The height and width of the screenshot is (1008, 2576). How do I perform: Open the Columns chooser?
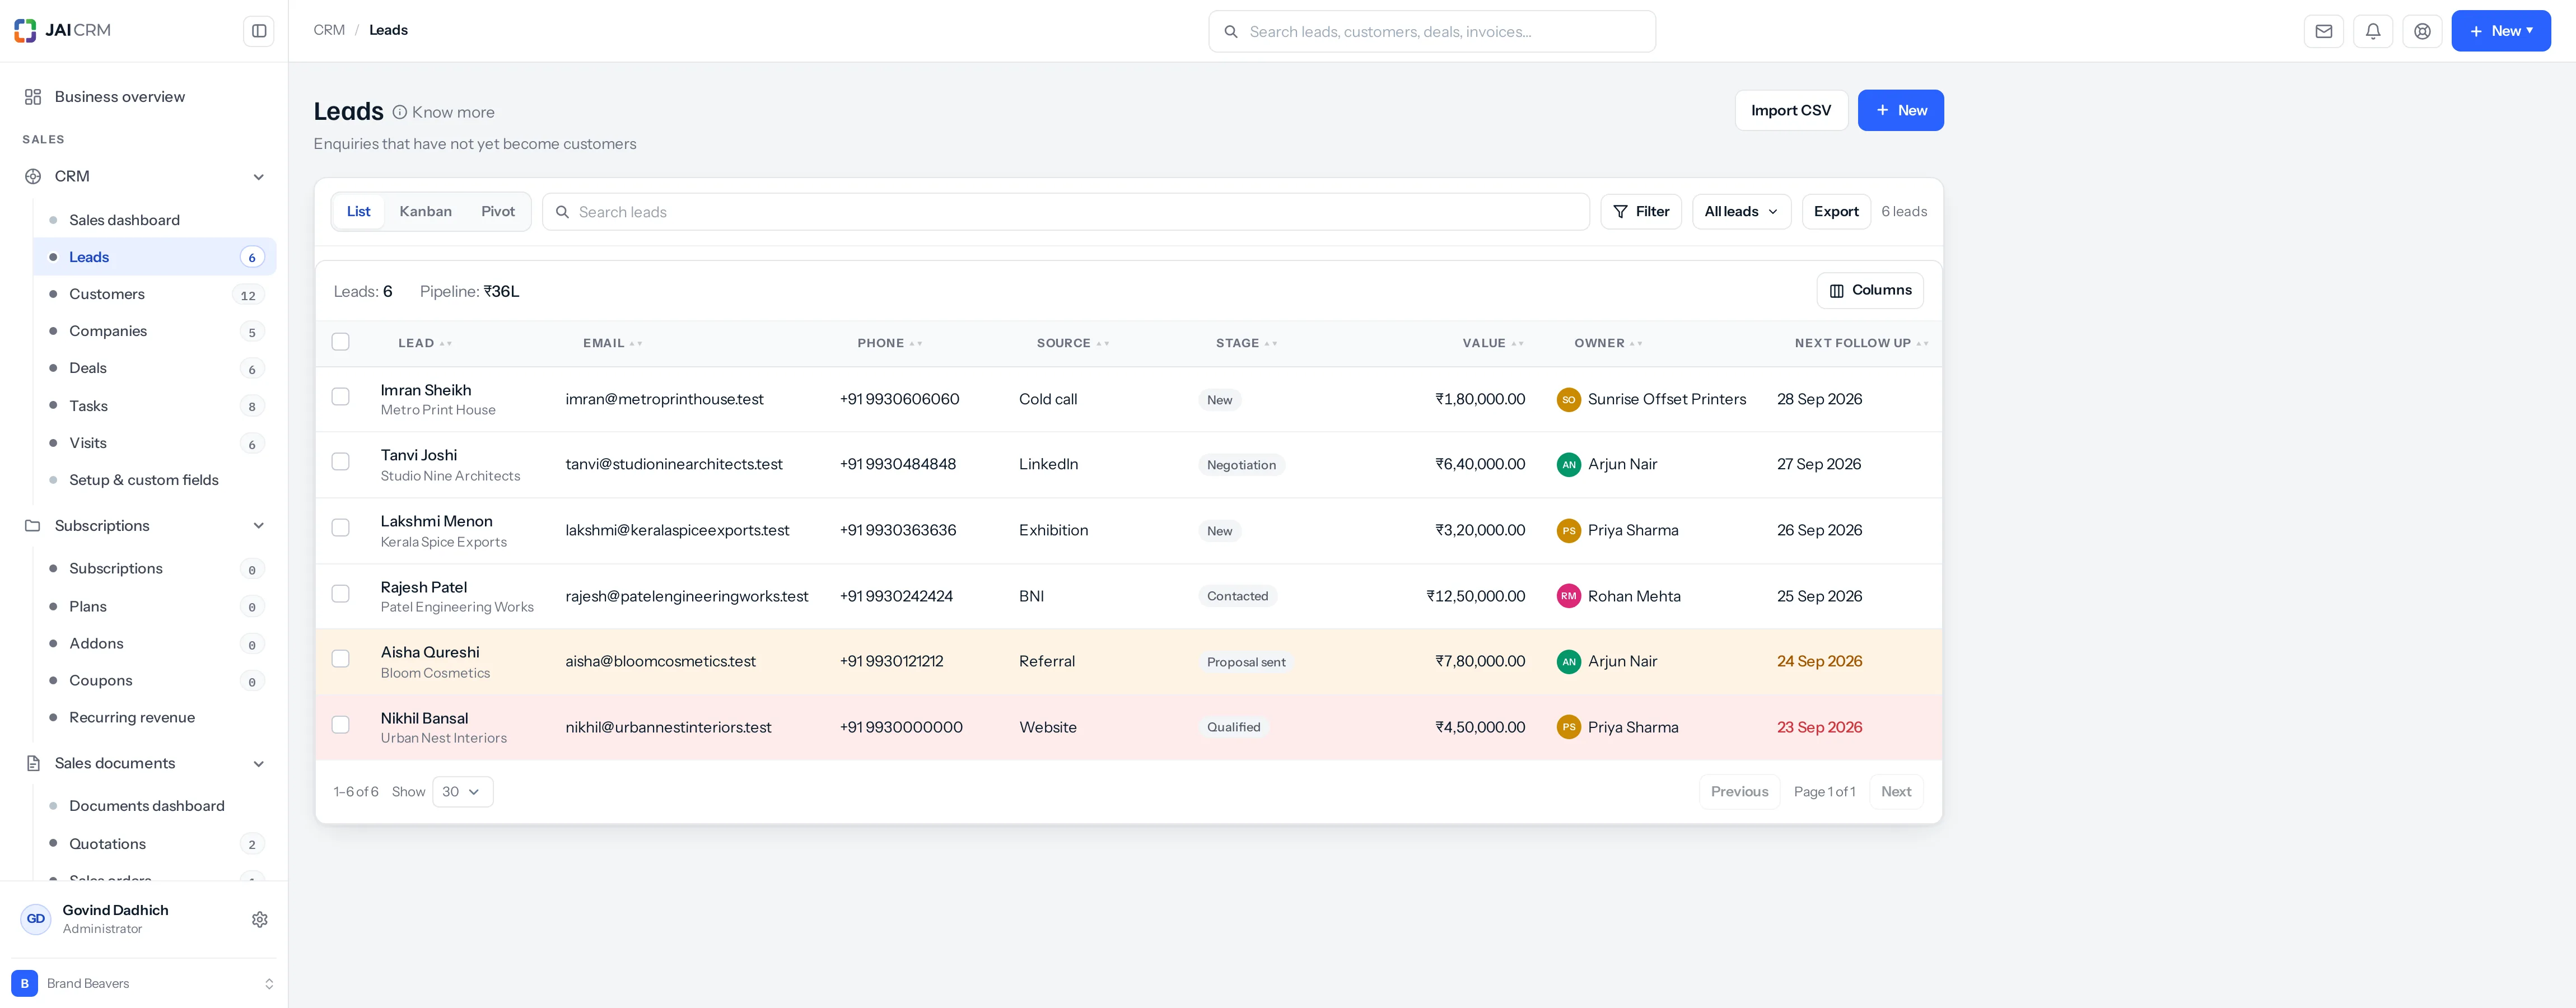(x=1870, y=290)
